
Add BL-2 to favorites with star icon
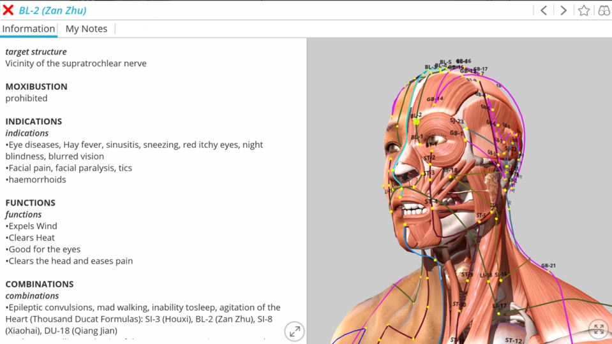pos(584,10)
